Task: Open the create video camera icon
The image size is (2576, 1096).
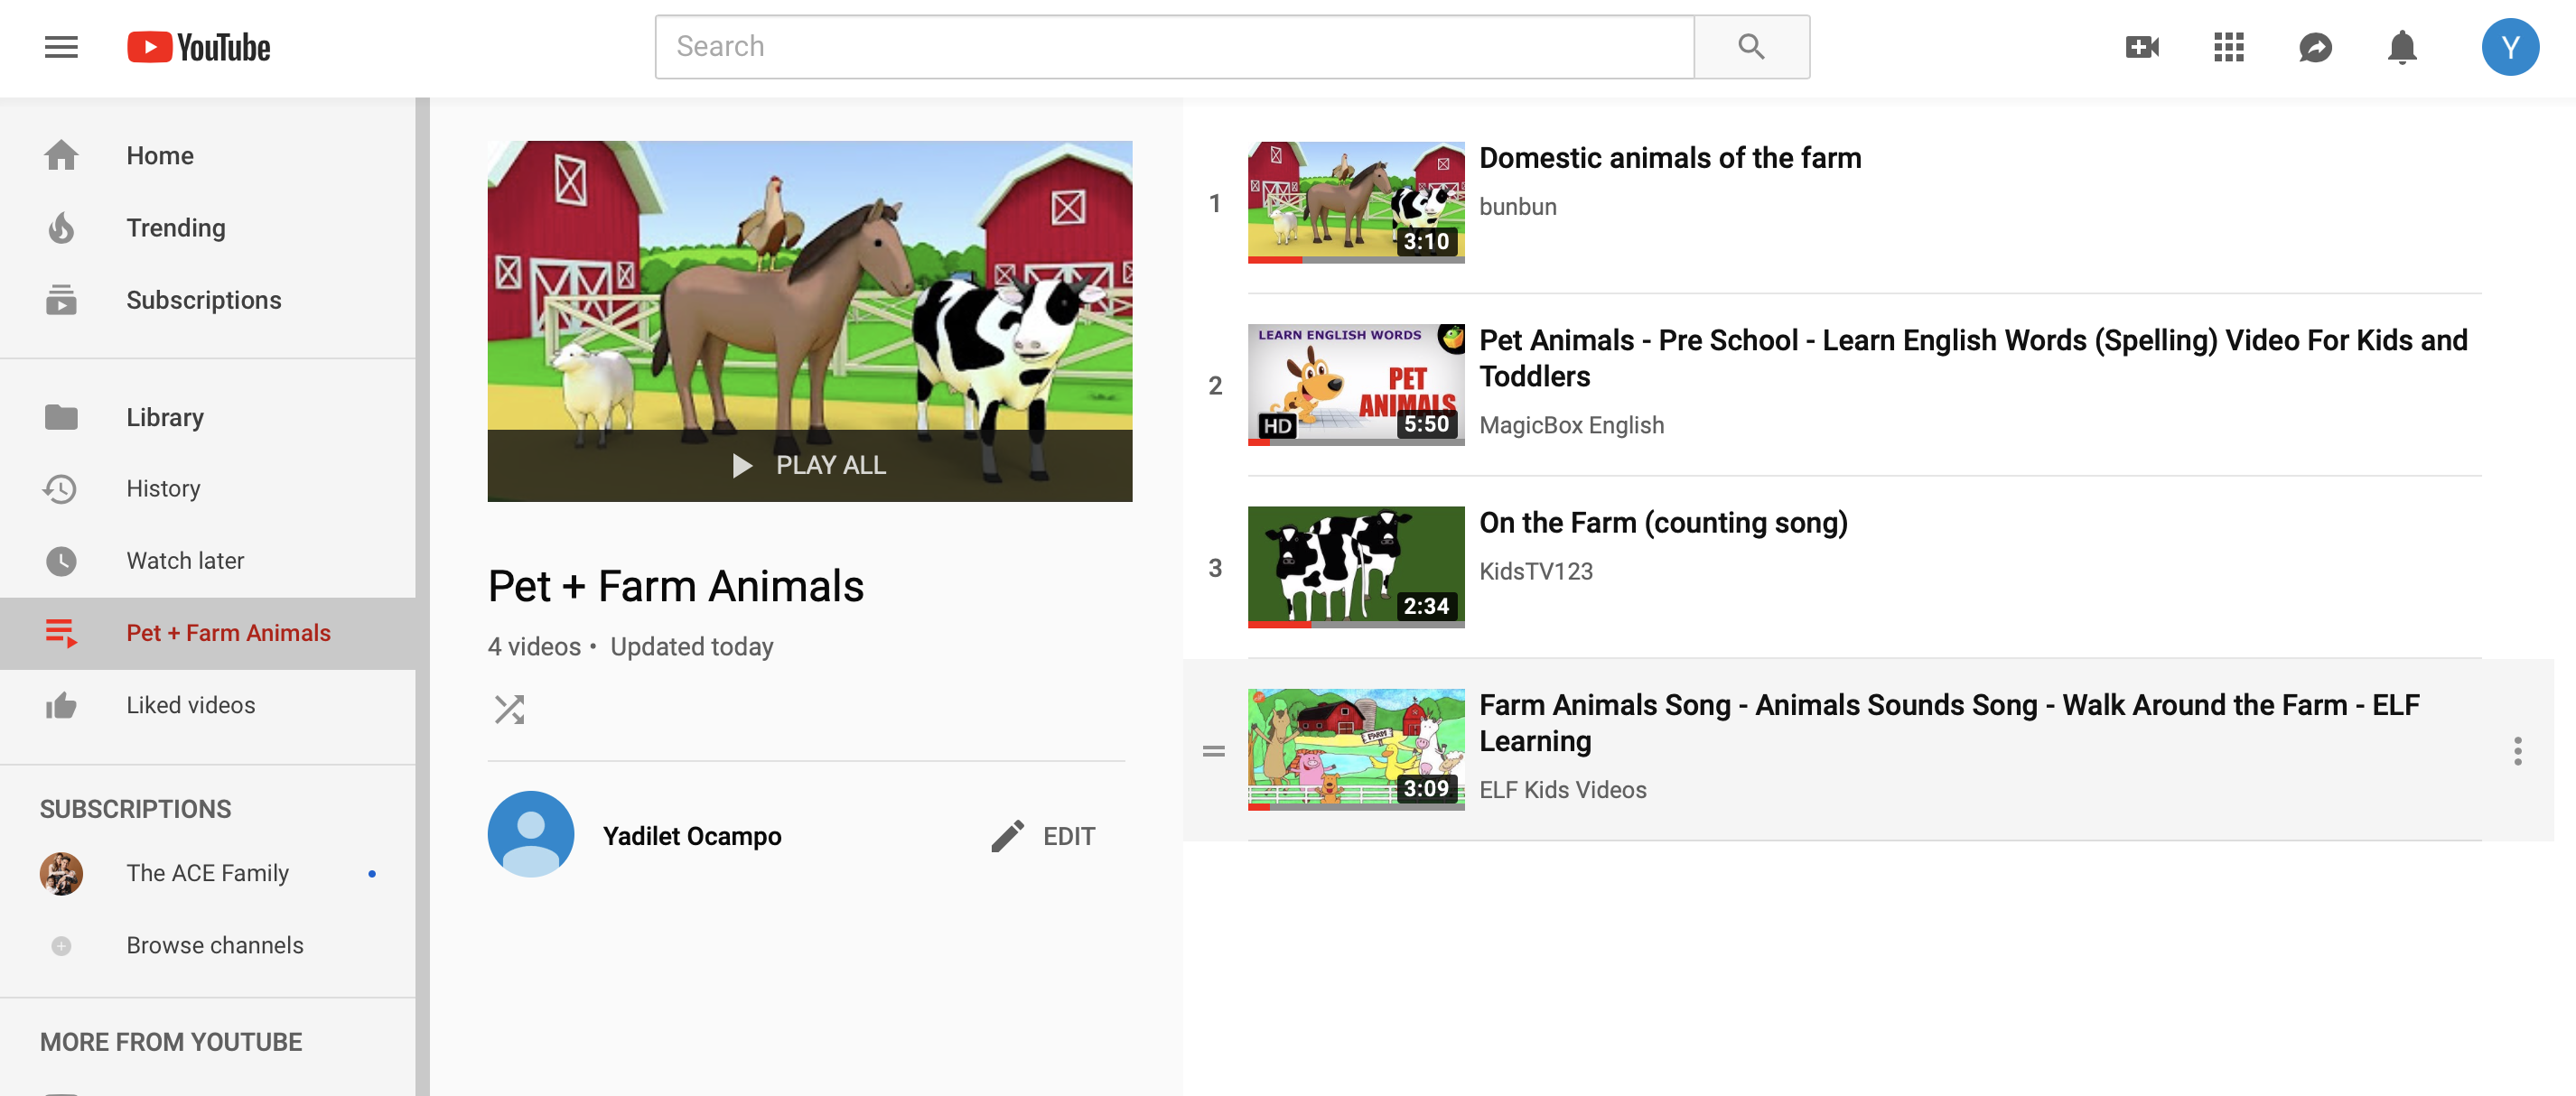Action: pyautogui.click(x=2141, y=47)
